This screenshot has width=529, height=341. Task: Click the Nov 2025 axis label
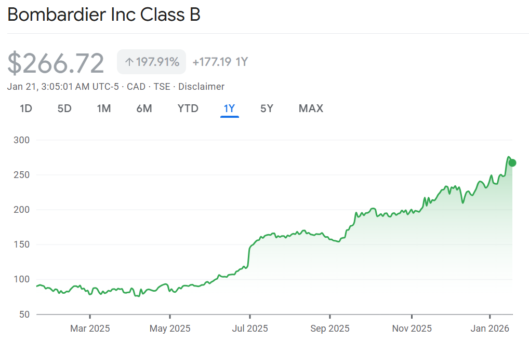(412, 329)
